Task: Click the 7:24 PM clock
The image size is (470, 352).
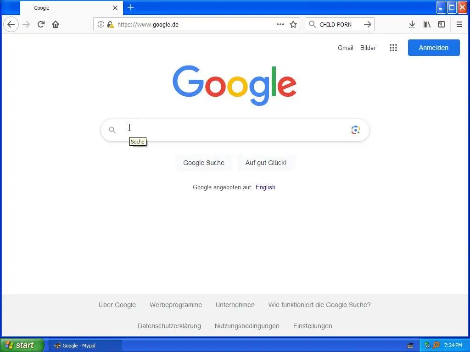Action: pyautogui.click(x=453, y=345)
